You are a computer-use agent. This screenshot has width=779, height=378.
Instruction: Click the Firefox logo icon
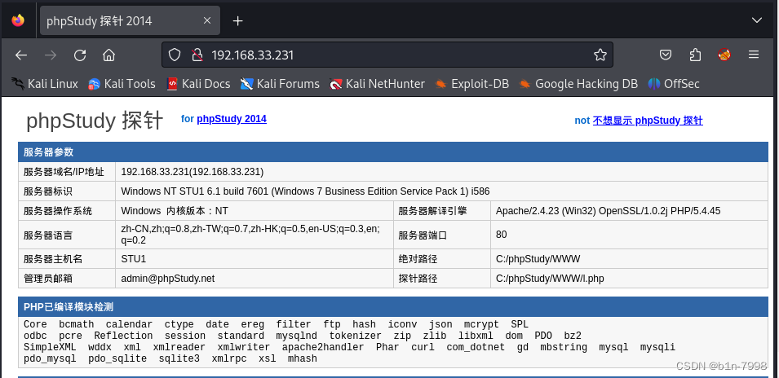[x=18, y=20]
